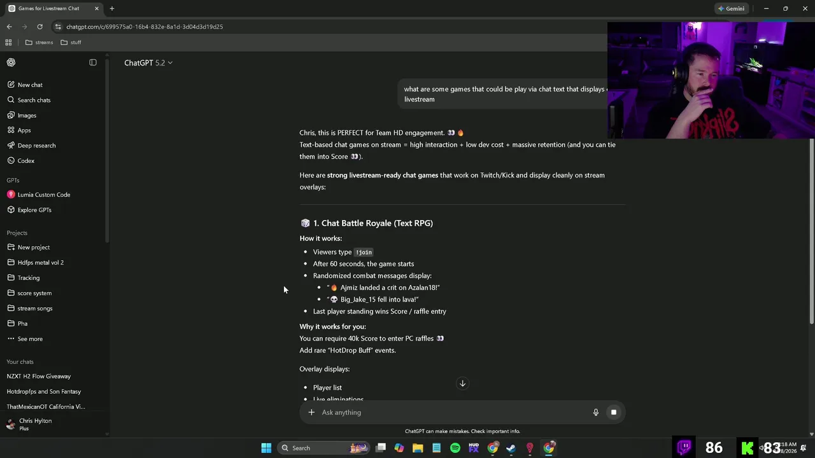Collapse the sidebar with the panel icon
Screen dimensions: 815x458
93,62
